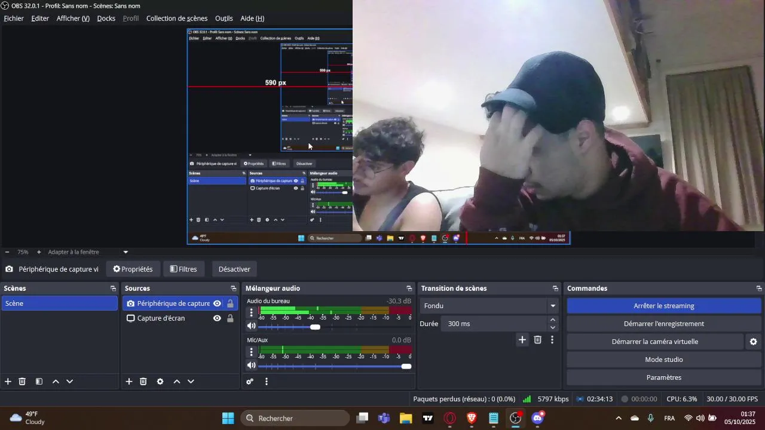Add a scene transition with plus icon

tap(522, 340)
